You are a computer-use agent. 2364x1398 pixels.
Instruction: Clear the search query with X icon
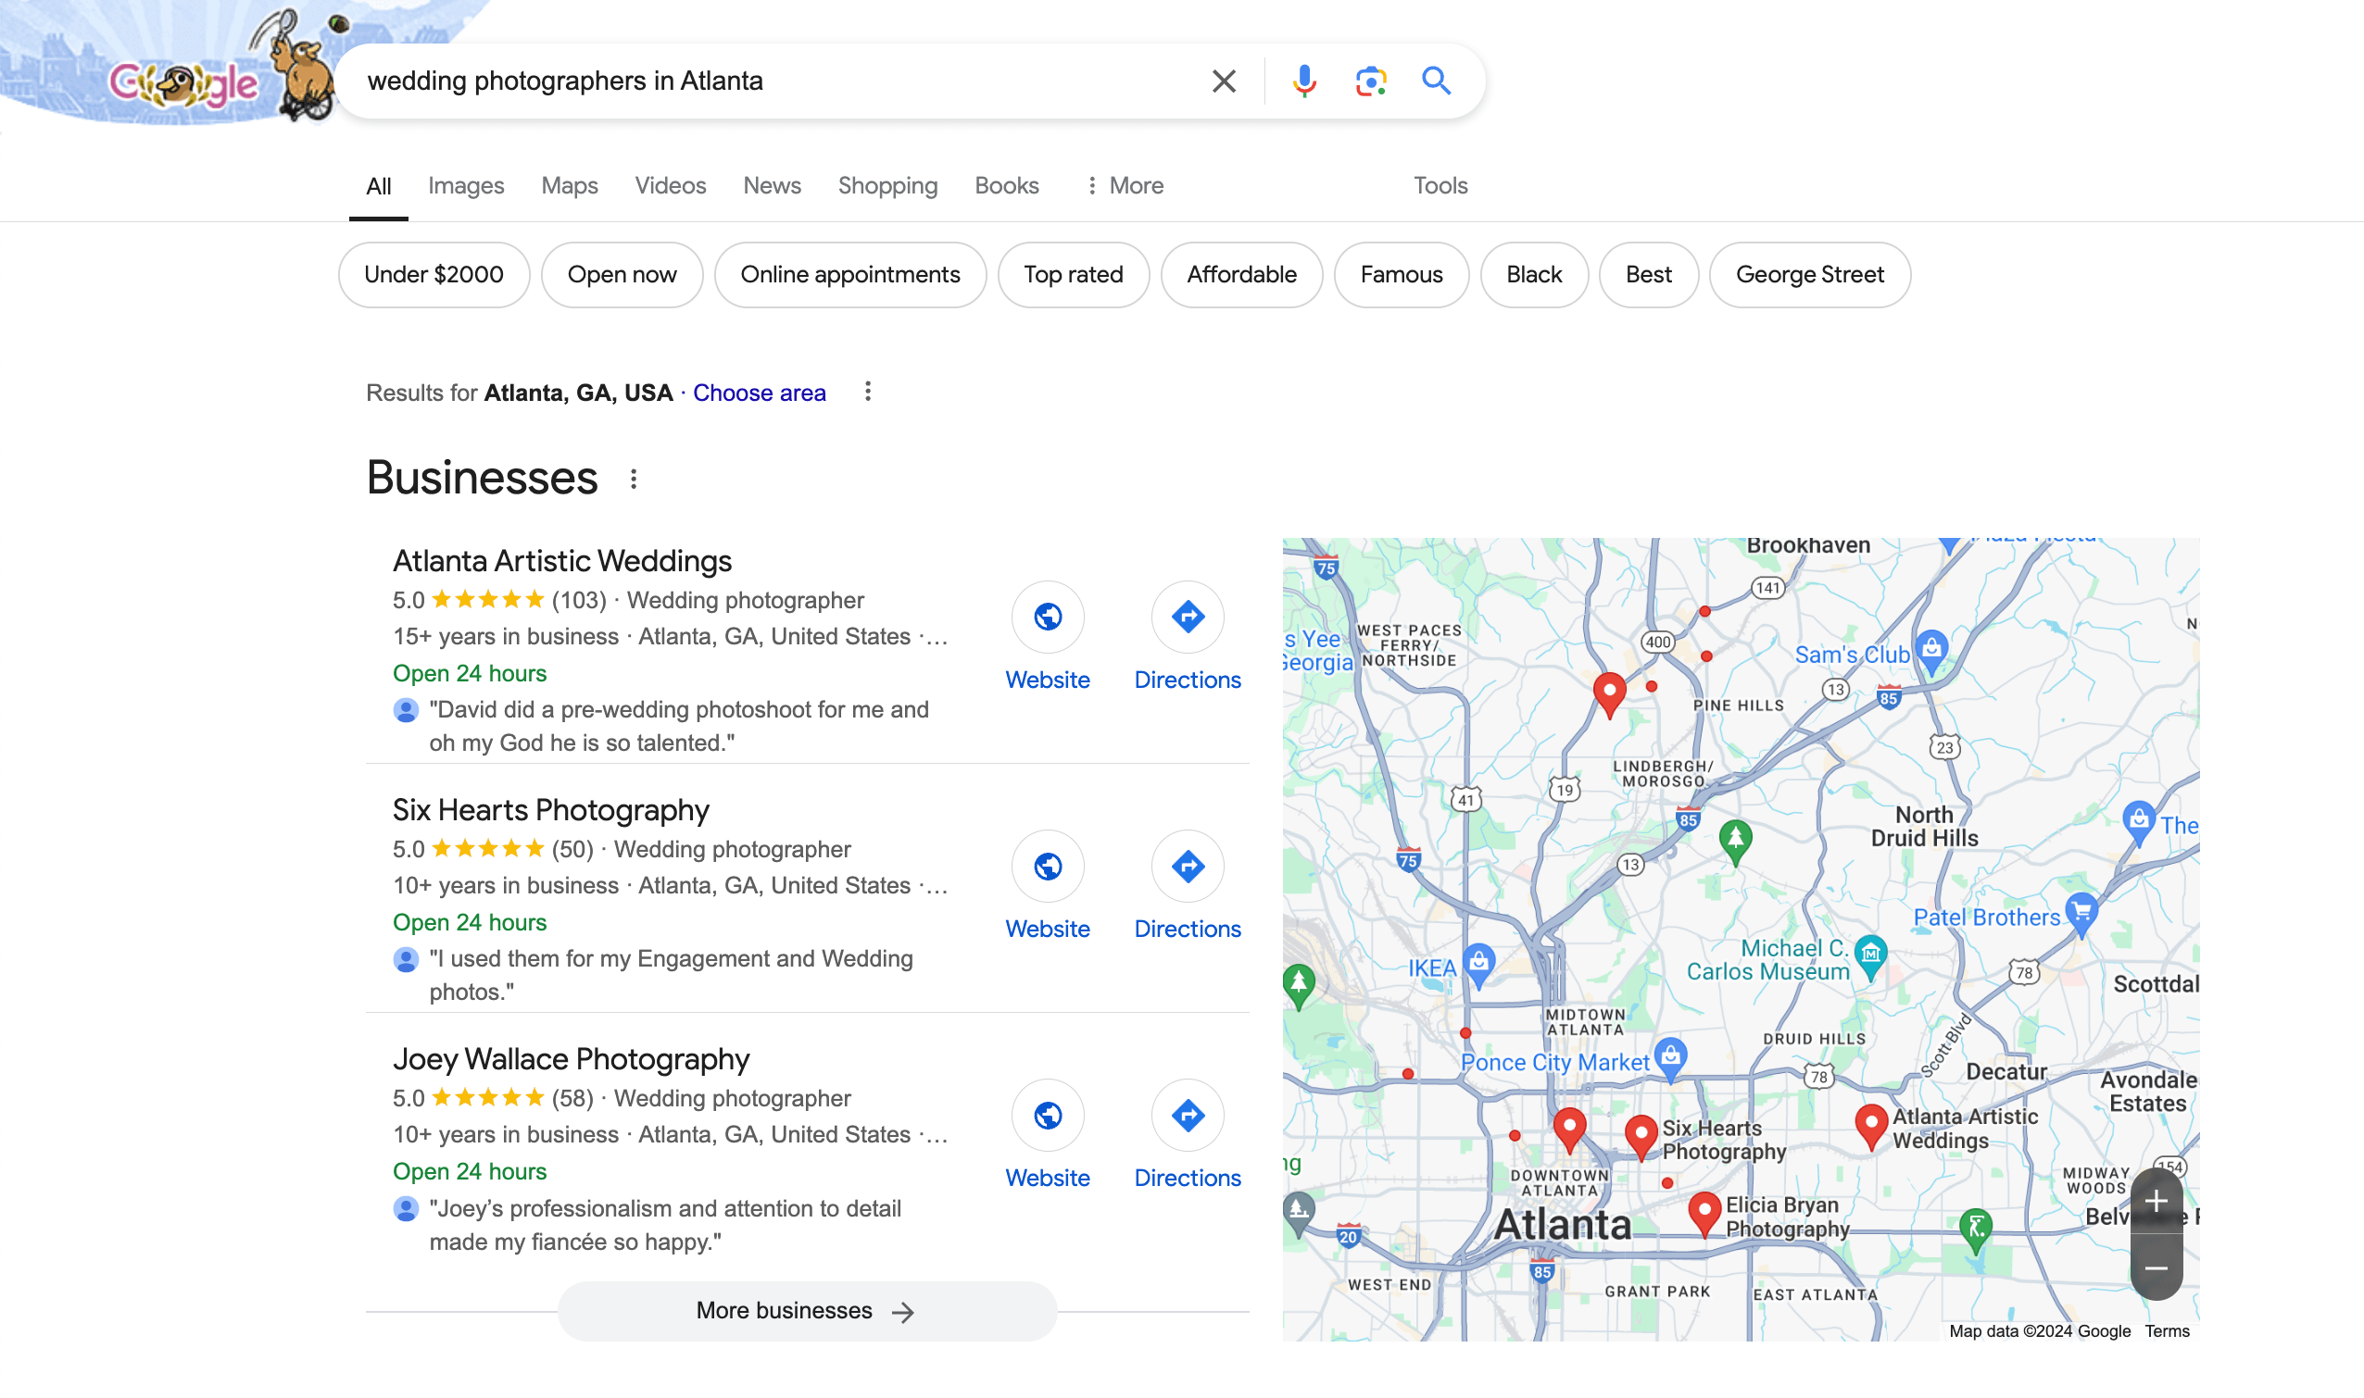[x=1224, y=81]
